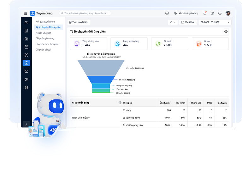Click the 'Thiết lập dữ liệu' button

(79, 22)
